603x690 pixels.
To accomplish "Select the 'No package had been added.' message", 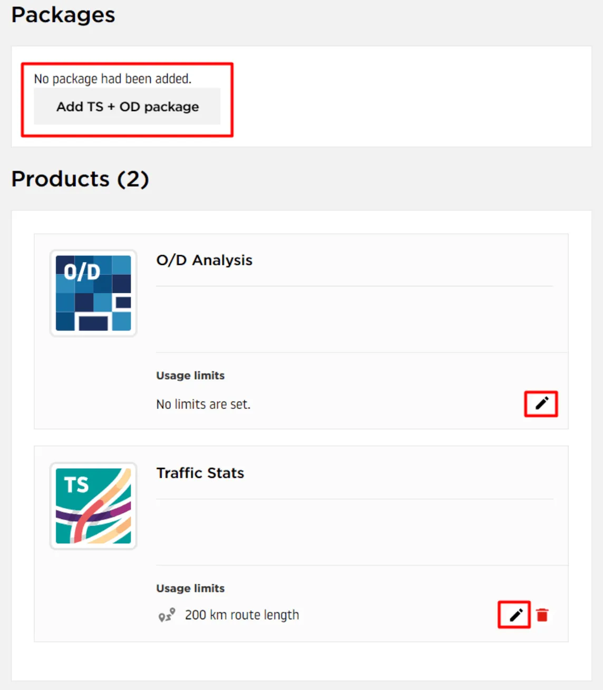I will (x=113, y=79).
